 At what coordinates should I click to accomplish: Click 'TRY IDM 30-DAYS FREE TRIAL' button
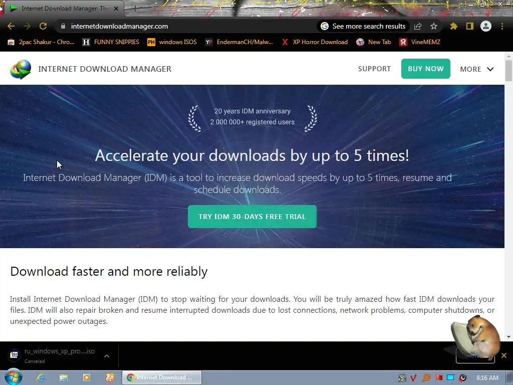click(x=252, y=217)
